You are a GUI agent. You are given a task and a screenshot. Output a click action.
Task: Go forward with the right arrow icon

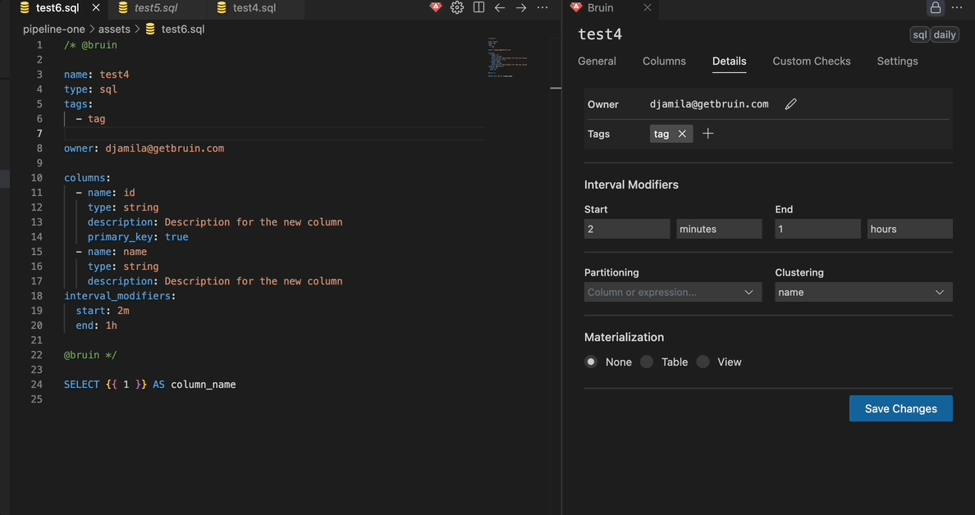(x=521, y=7)
